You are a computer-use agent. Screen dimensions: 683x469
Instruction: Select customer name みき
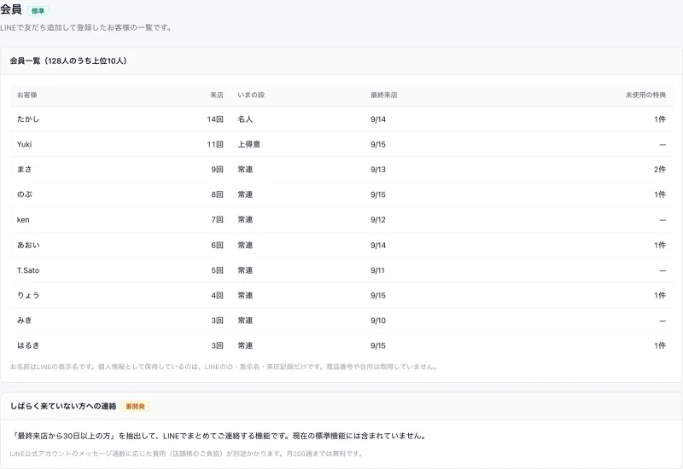[x=25, y=321]
